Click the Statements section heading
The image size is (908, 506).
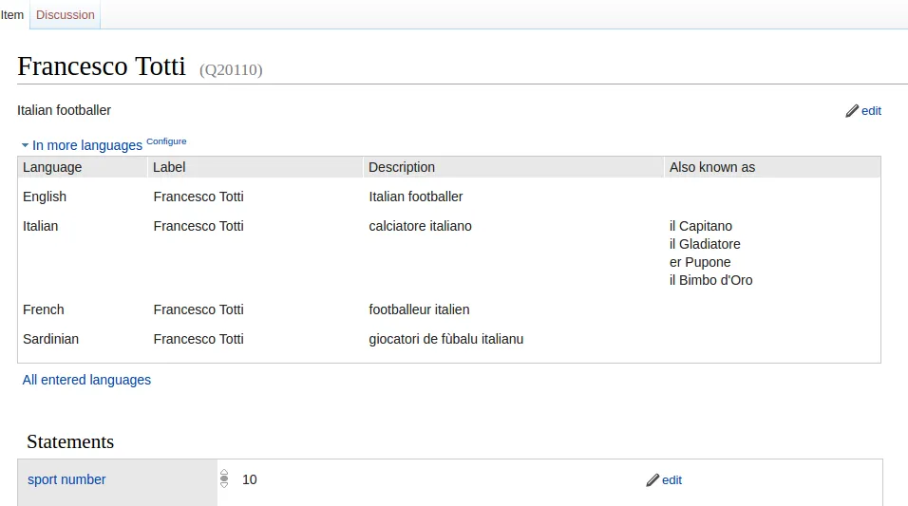pos(70,441)
